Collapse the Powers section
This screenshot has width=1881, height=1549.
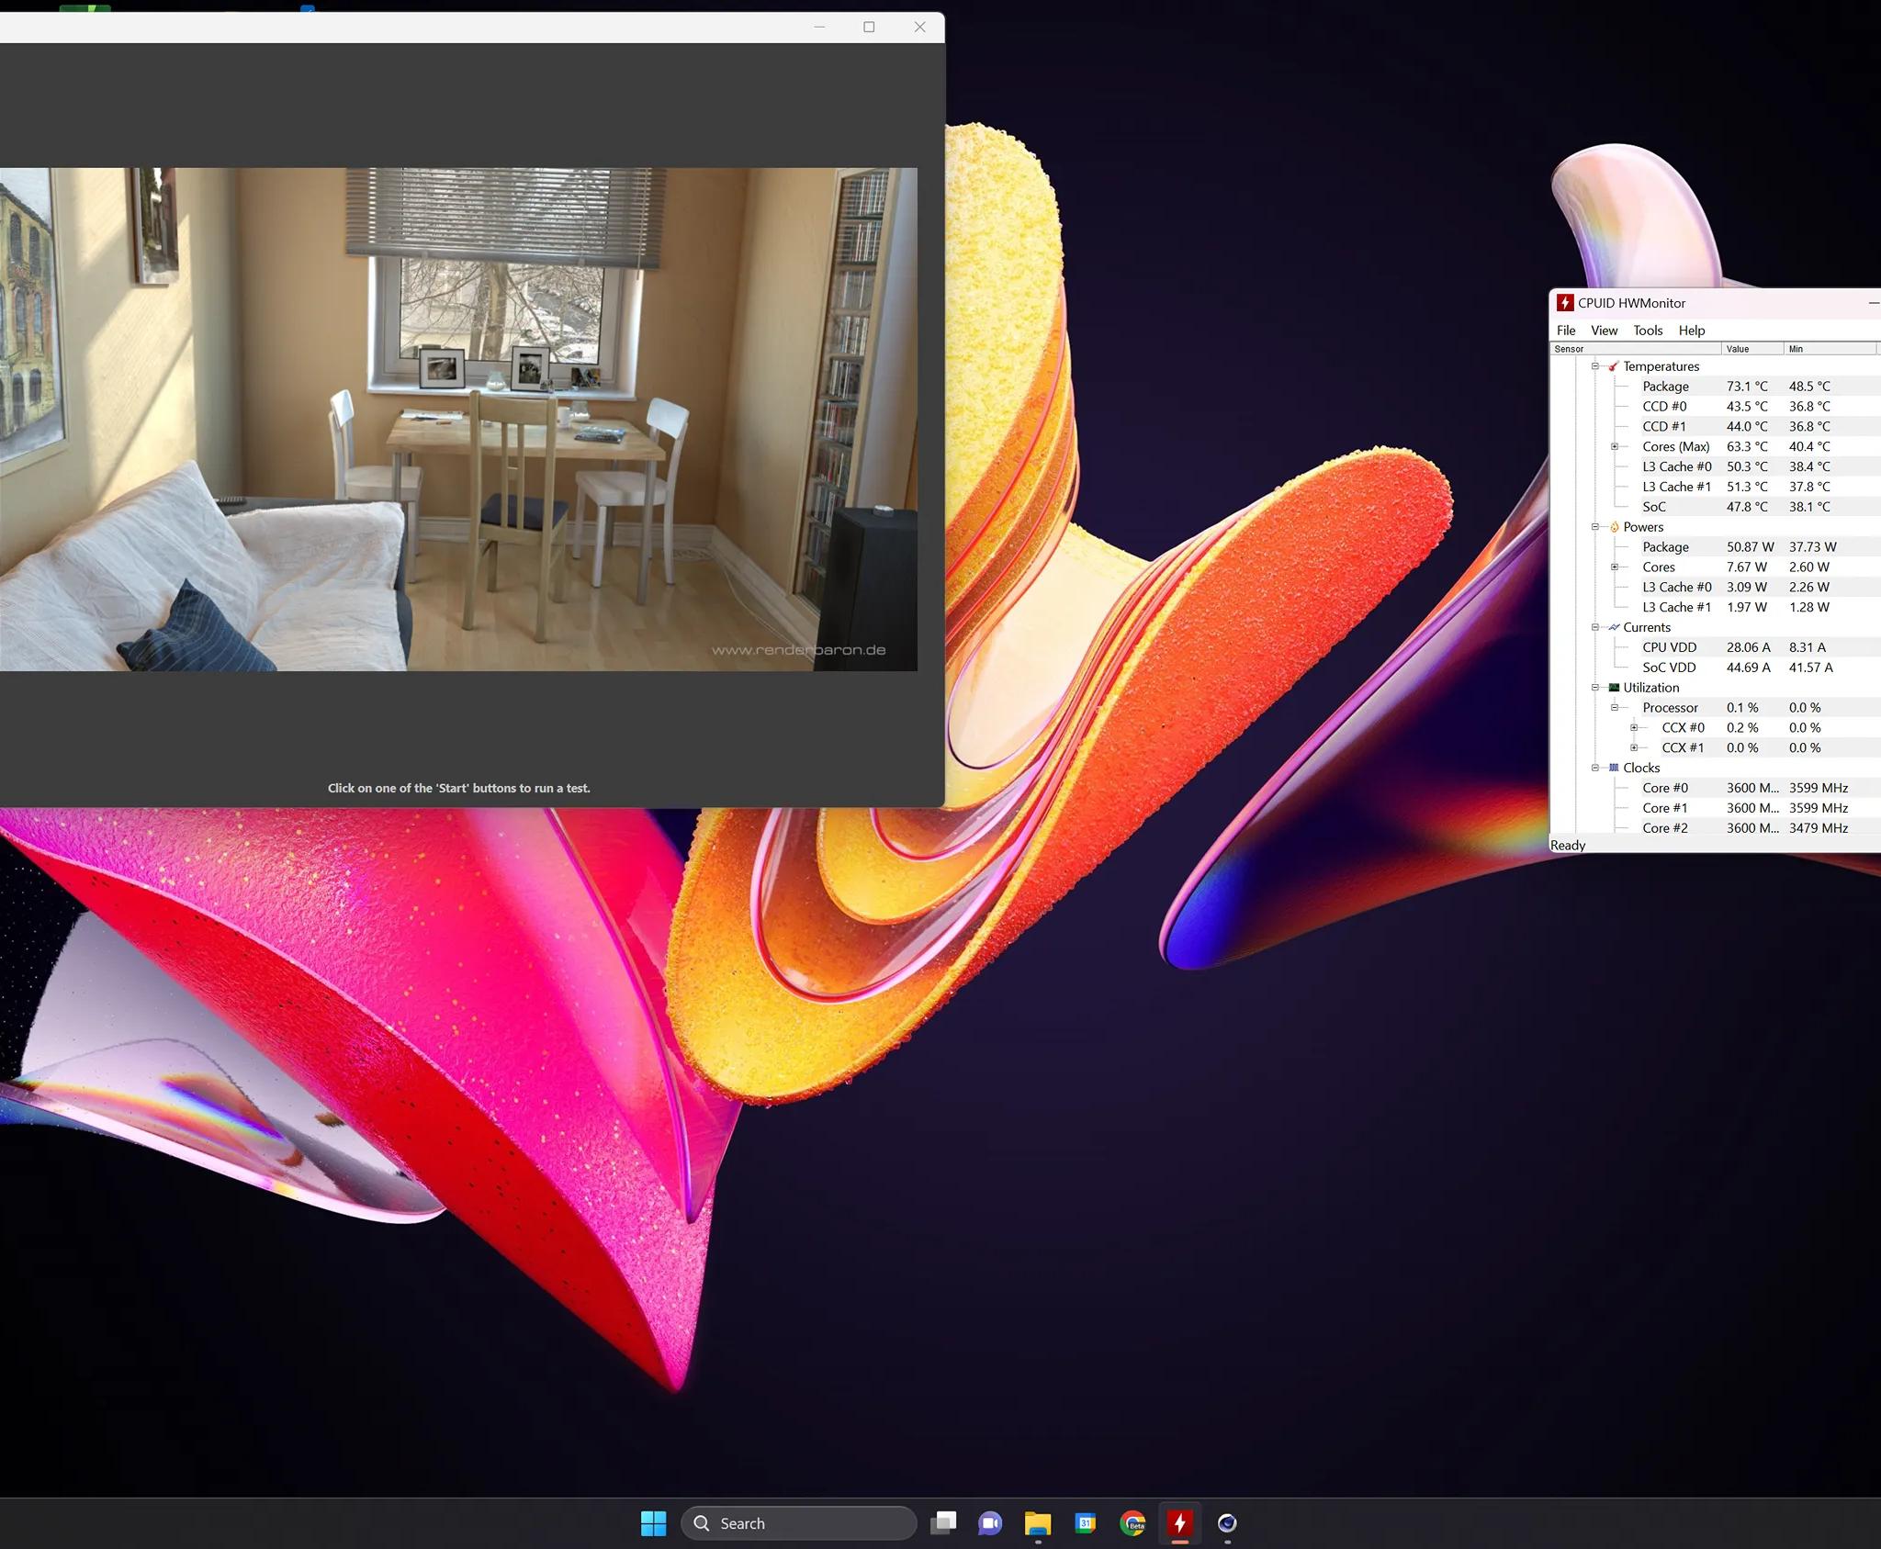click(x=1595, y=527)
